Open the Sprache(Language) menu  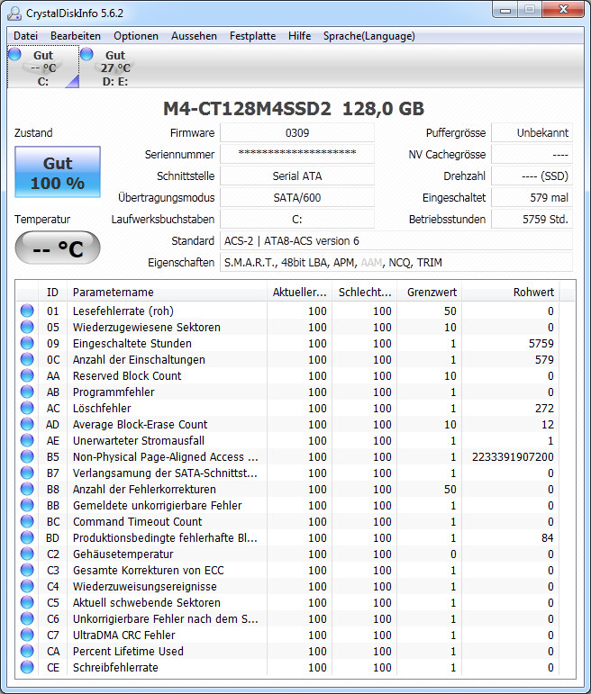pos(369,36)
